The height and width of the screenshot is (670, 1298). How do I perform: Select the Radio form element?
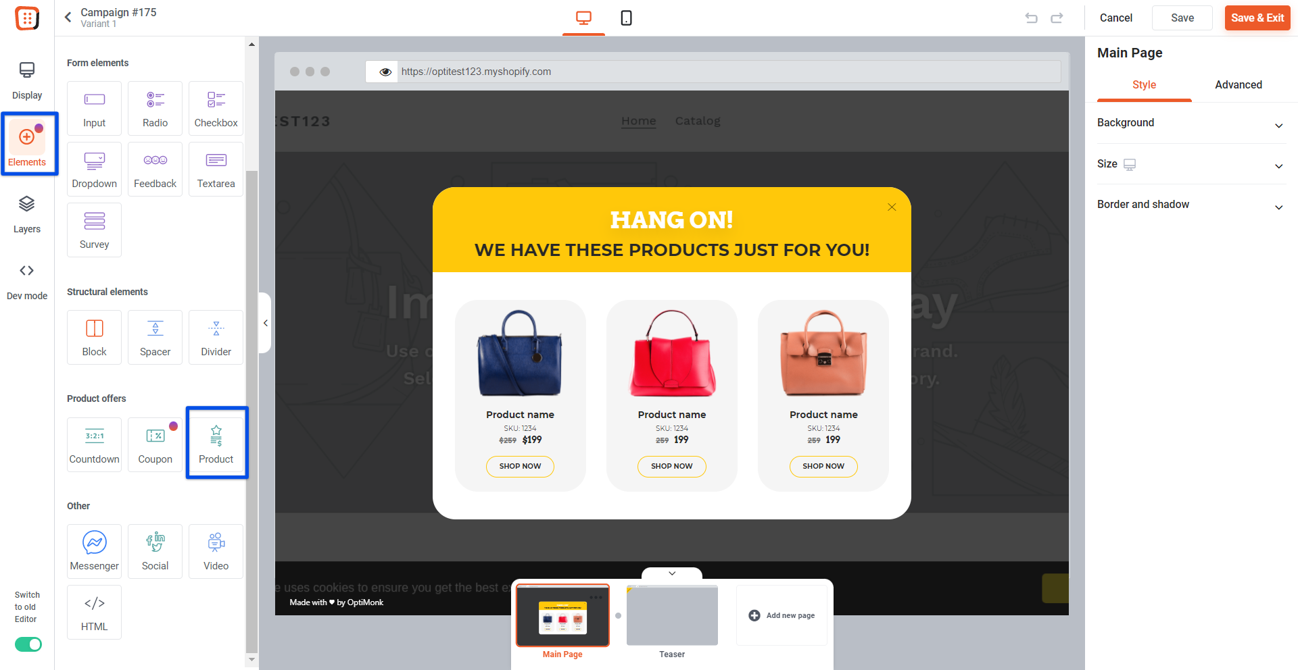coord(155,108)
